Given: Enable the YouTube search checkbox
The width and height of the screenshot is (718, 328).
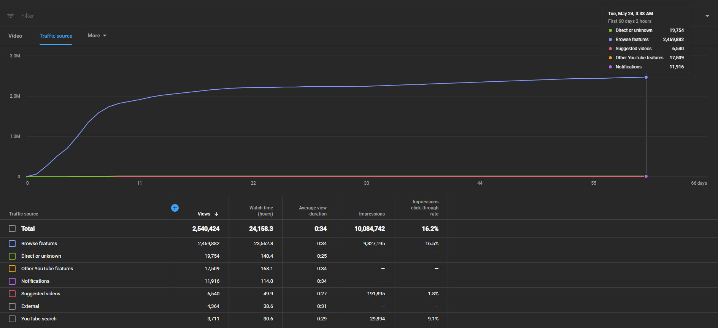Looking at the screenshot, I should point(12,319).
